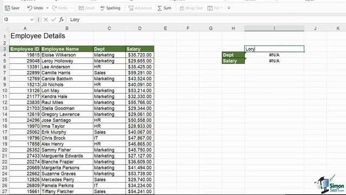Select row 3 header
Viewport: 346px width, 195px height.
tap(5, 49)
